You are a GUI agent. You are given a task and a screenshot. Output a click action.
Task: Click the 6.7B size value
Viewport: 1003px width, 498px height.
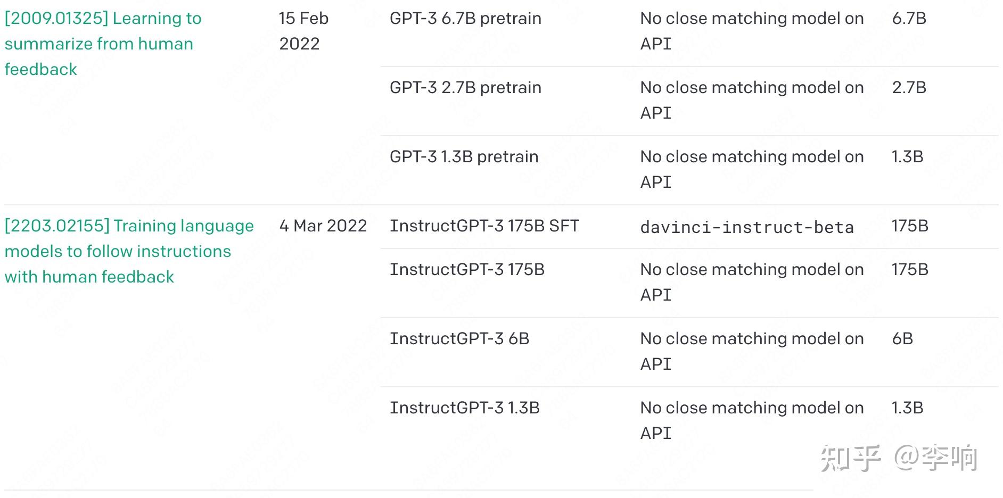tap(909, 19)
